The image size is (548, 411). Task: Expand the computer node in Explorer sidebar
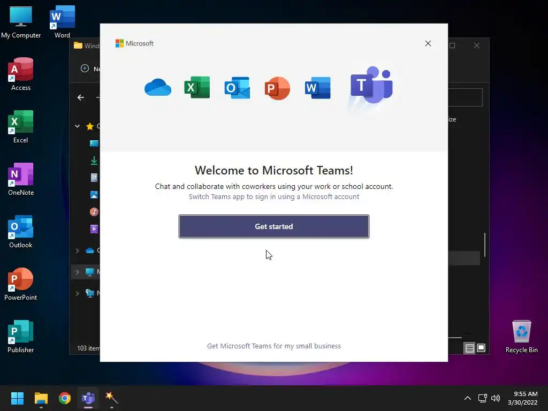(x=77, y=272)
